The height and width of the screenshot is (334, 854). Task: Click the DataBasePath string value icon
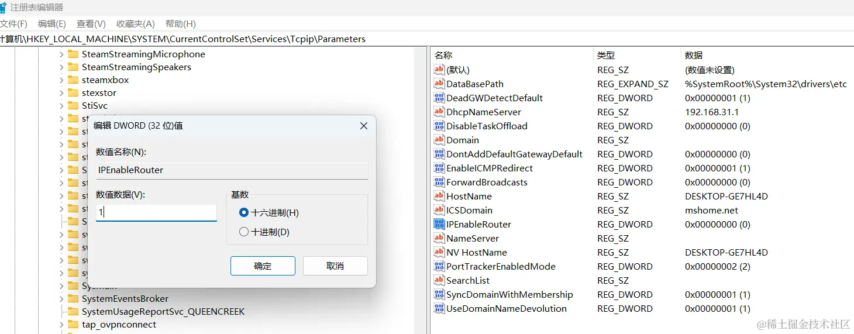(x=439, y=84)
